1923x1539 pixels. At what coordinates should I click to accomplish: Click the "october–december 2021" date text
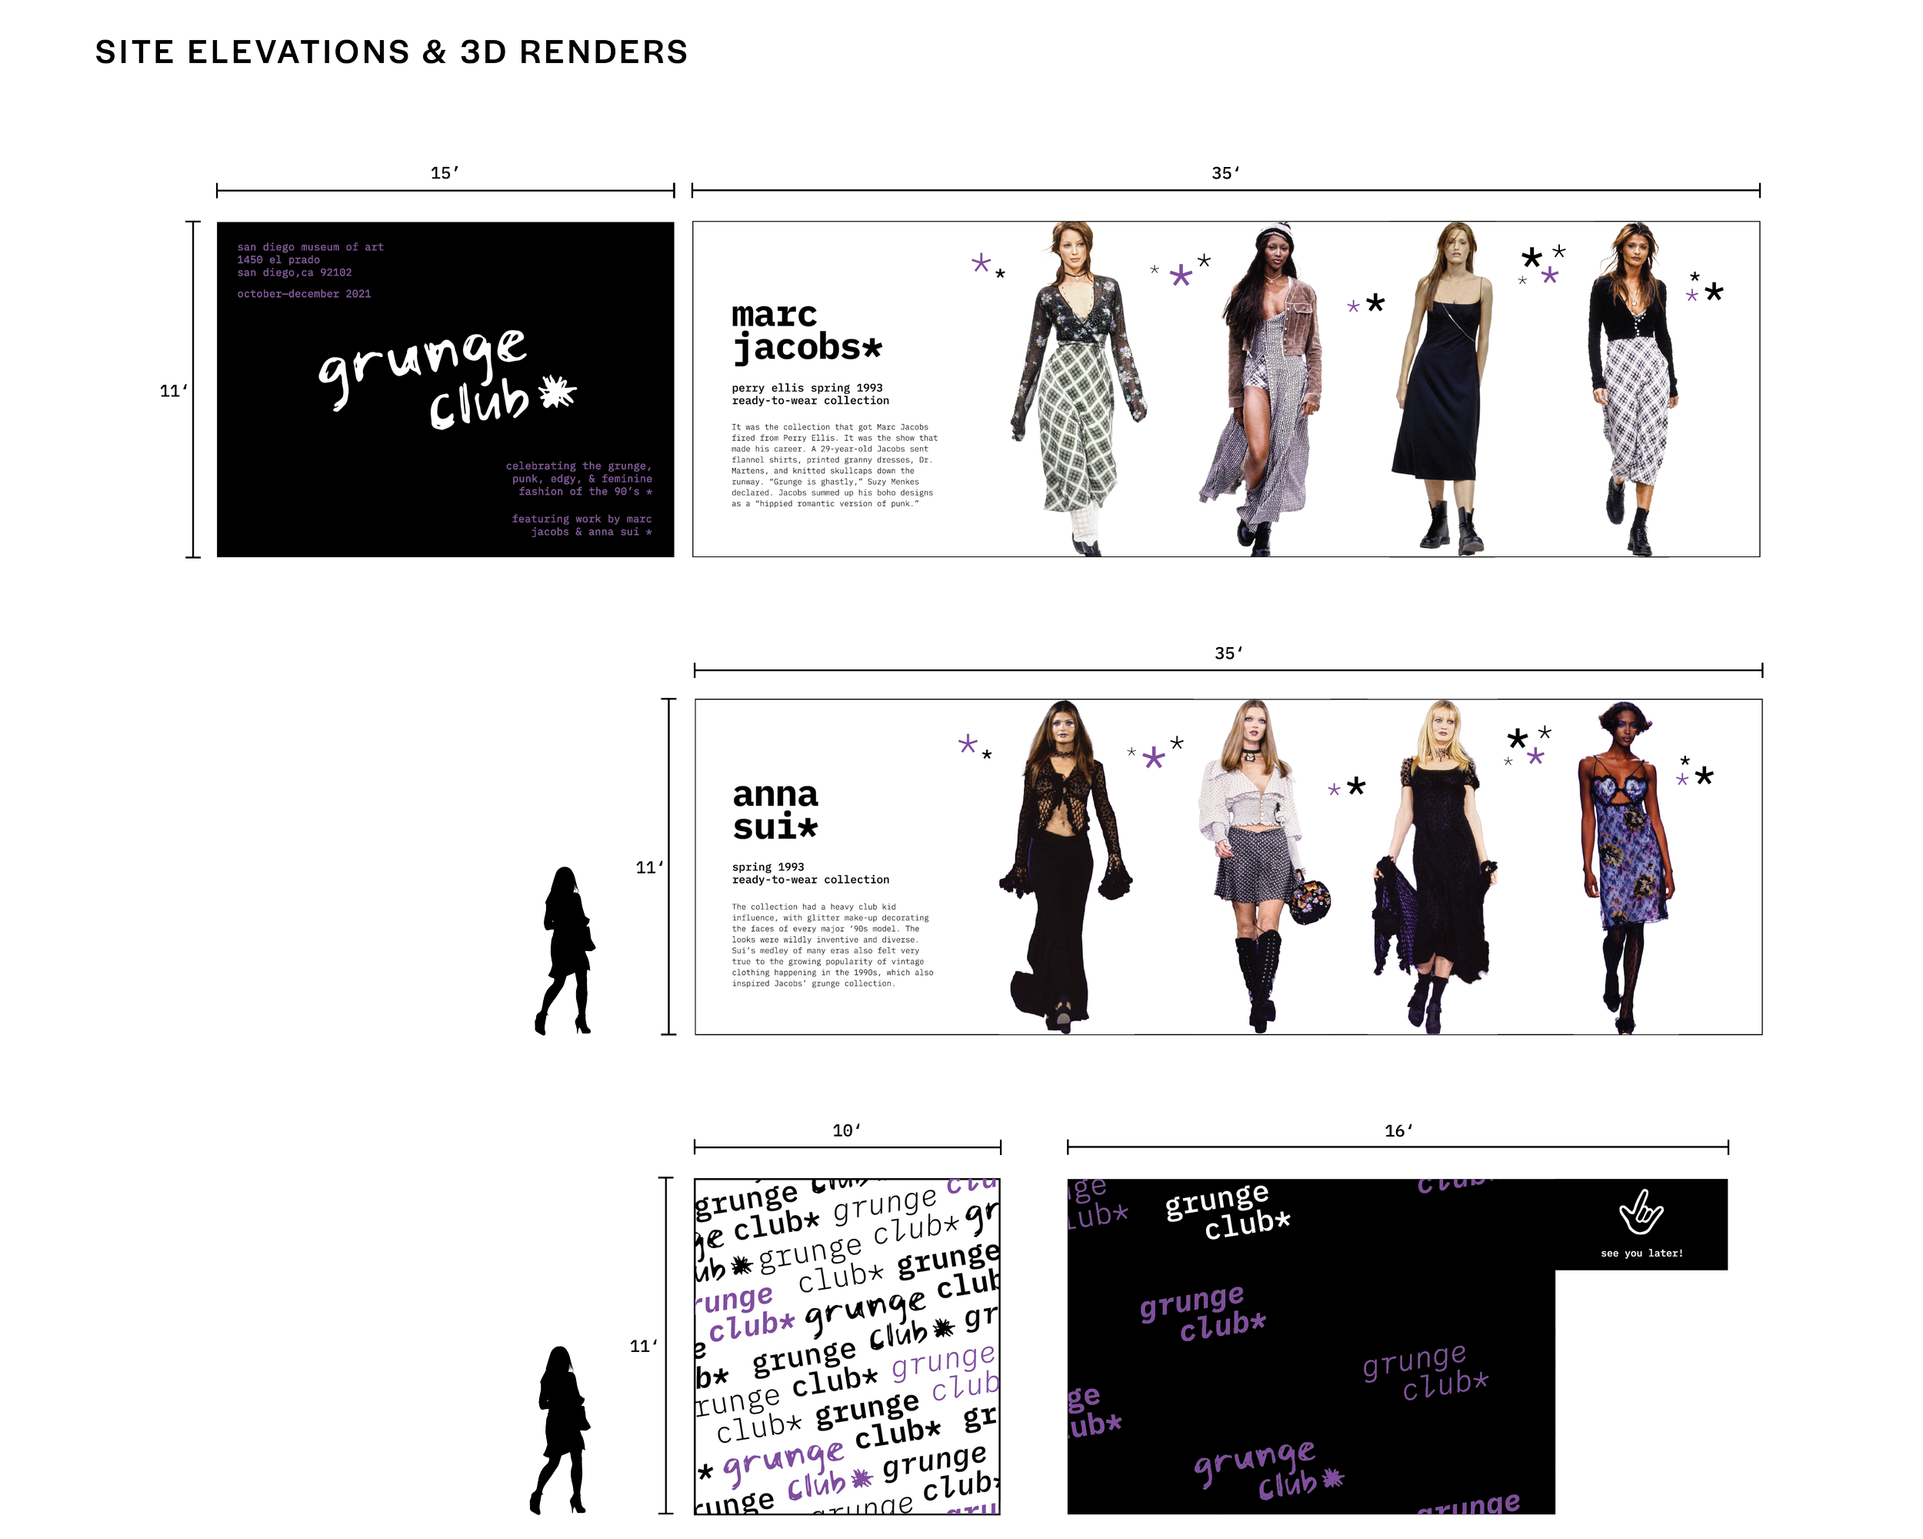(x=303, y=293)
